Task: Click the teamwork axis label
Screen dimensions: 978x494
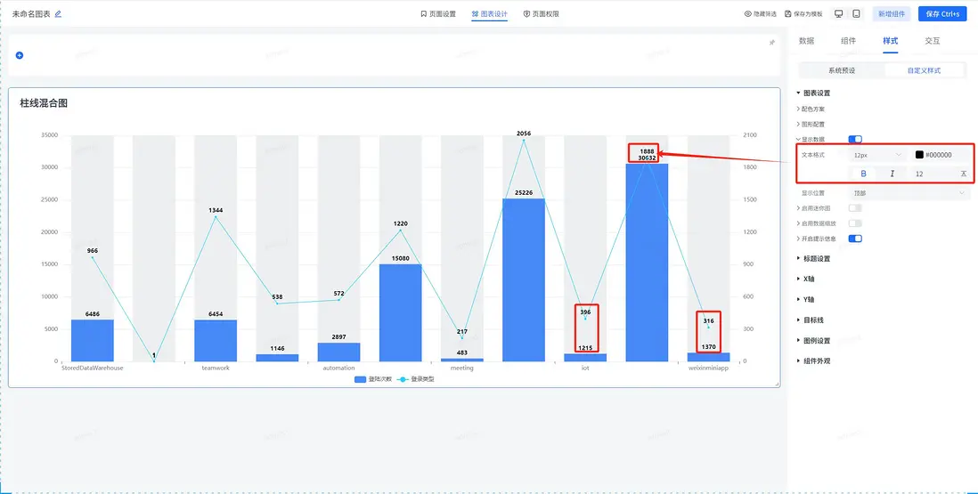Action: (216, 368)
